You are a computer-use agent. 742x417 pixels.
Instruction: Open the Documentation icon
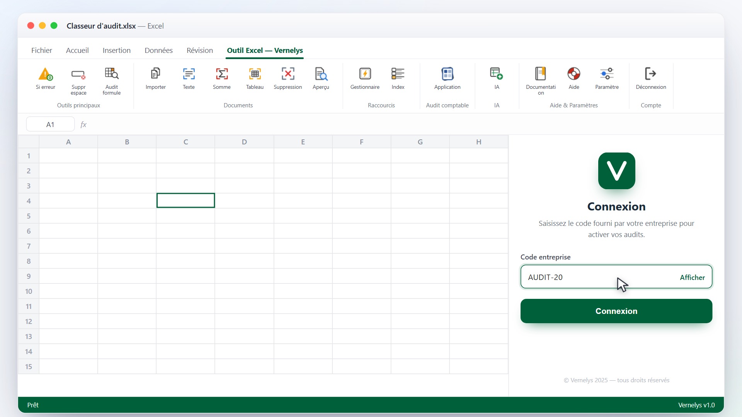pyautogui.click(x=541, y=74)
